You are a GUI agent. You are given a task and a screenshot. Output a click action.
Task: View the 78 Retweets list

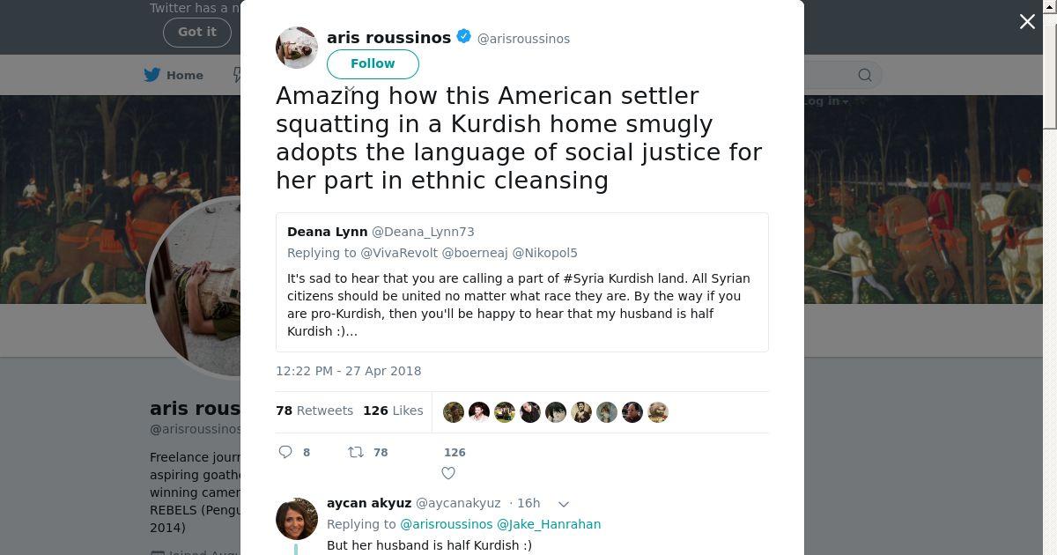pyautogui.click(x=314, y=411)
